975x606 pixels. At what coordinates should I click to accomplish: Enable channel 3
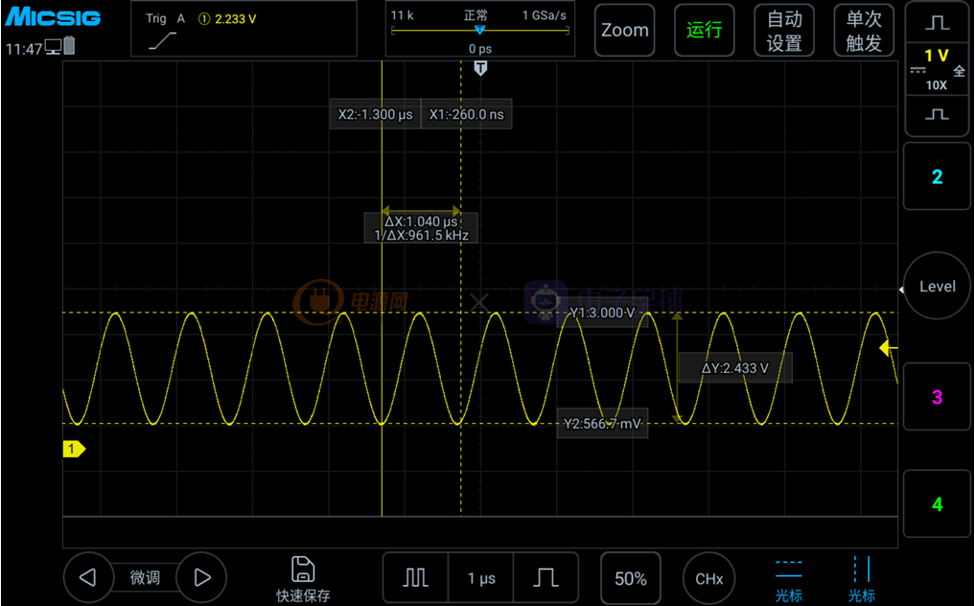(x=937, y=397)
